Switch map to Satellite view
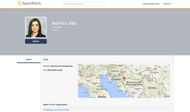 tap(166, 67)
